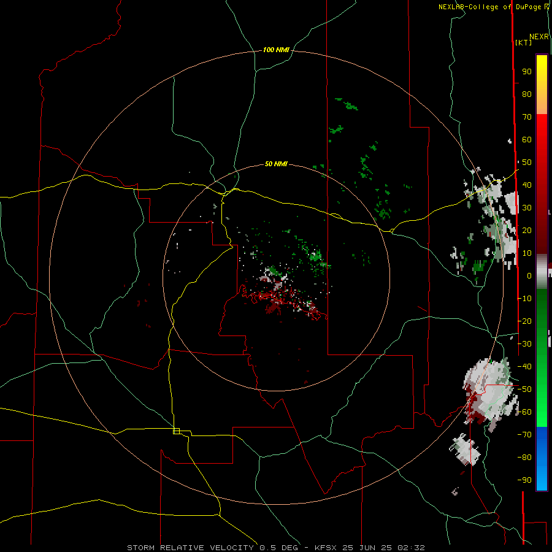Click the 60 value on velocity scale
Image resolution: width=552 pixels, height=552 pixels.
coord(527,140)
